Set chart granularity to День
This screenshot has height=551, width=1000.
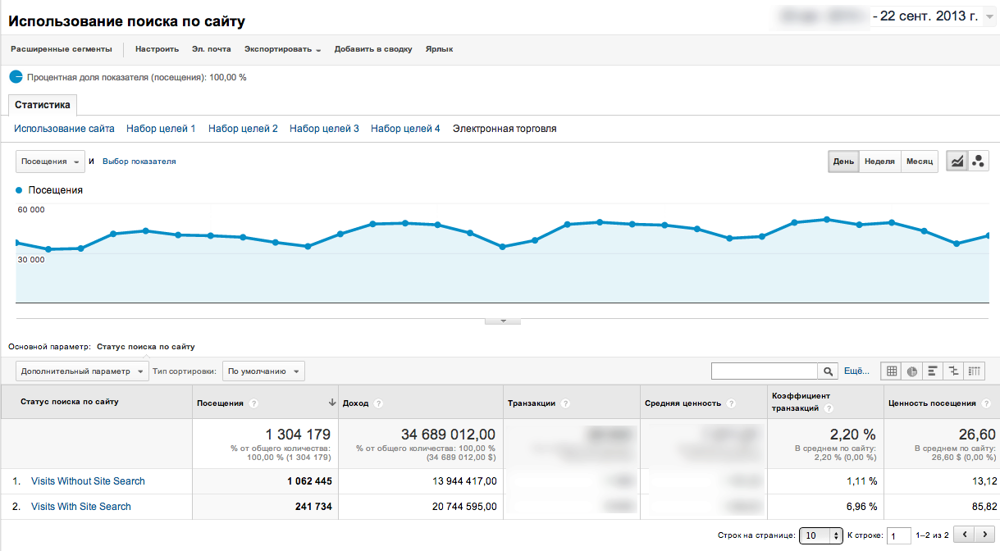pos(843,162)
